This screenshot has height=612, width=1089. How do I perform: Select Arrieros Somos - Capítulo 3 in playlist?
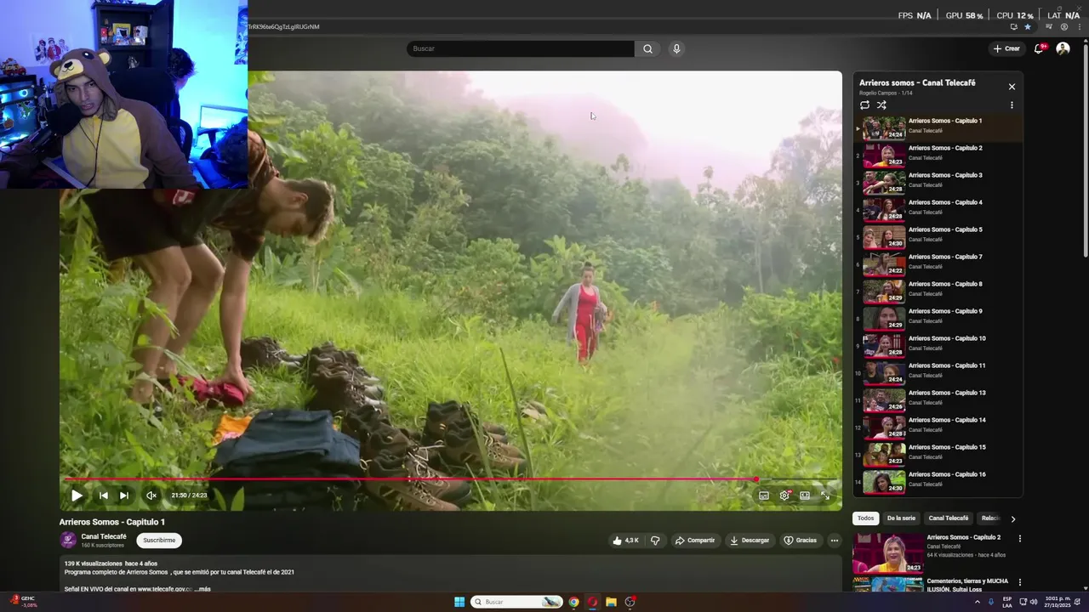[938, 182]
